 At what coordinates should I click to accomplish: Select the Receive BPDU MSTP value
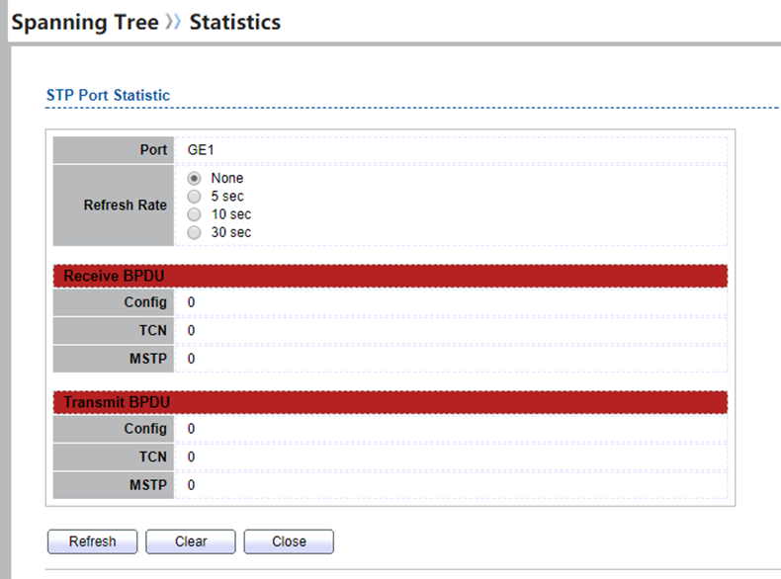(192, 358)
